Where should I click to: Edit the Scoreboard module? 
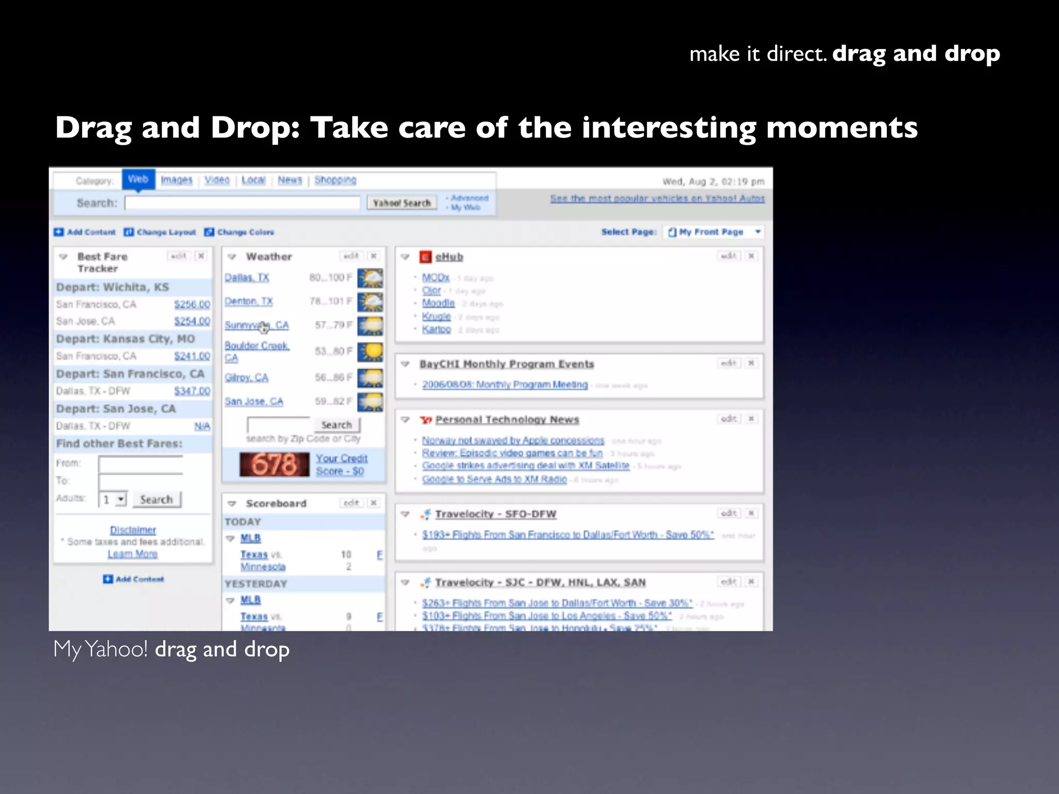tap(351, 503)
